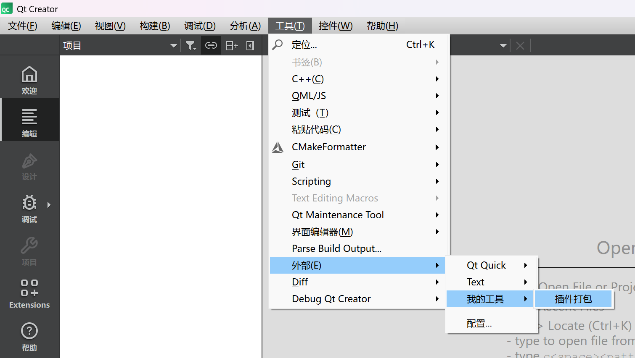Open the 分析(A) menu
Image resolution: width=635 pixels, height=358 pixels.
[x=245, y=26]
